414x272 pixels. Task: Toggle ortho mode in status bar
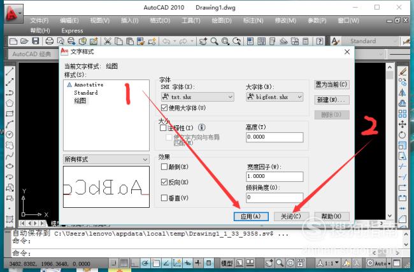[x=134, y=262]
